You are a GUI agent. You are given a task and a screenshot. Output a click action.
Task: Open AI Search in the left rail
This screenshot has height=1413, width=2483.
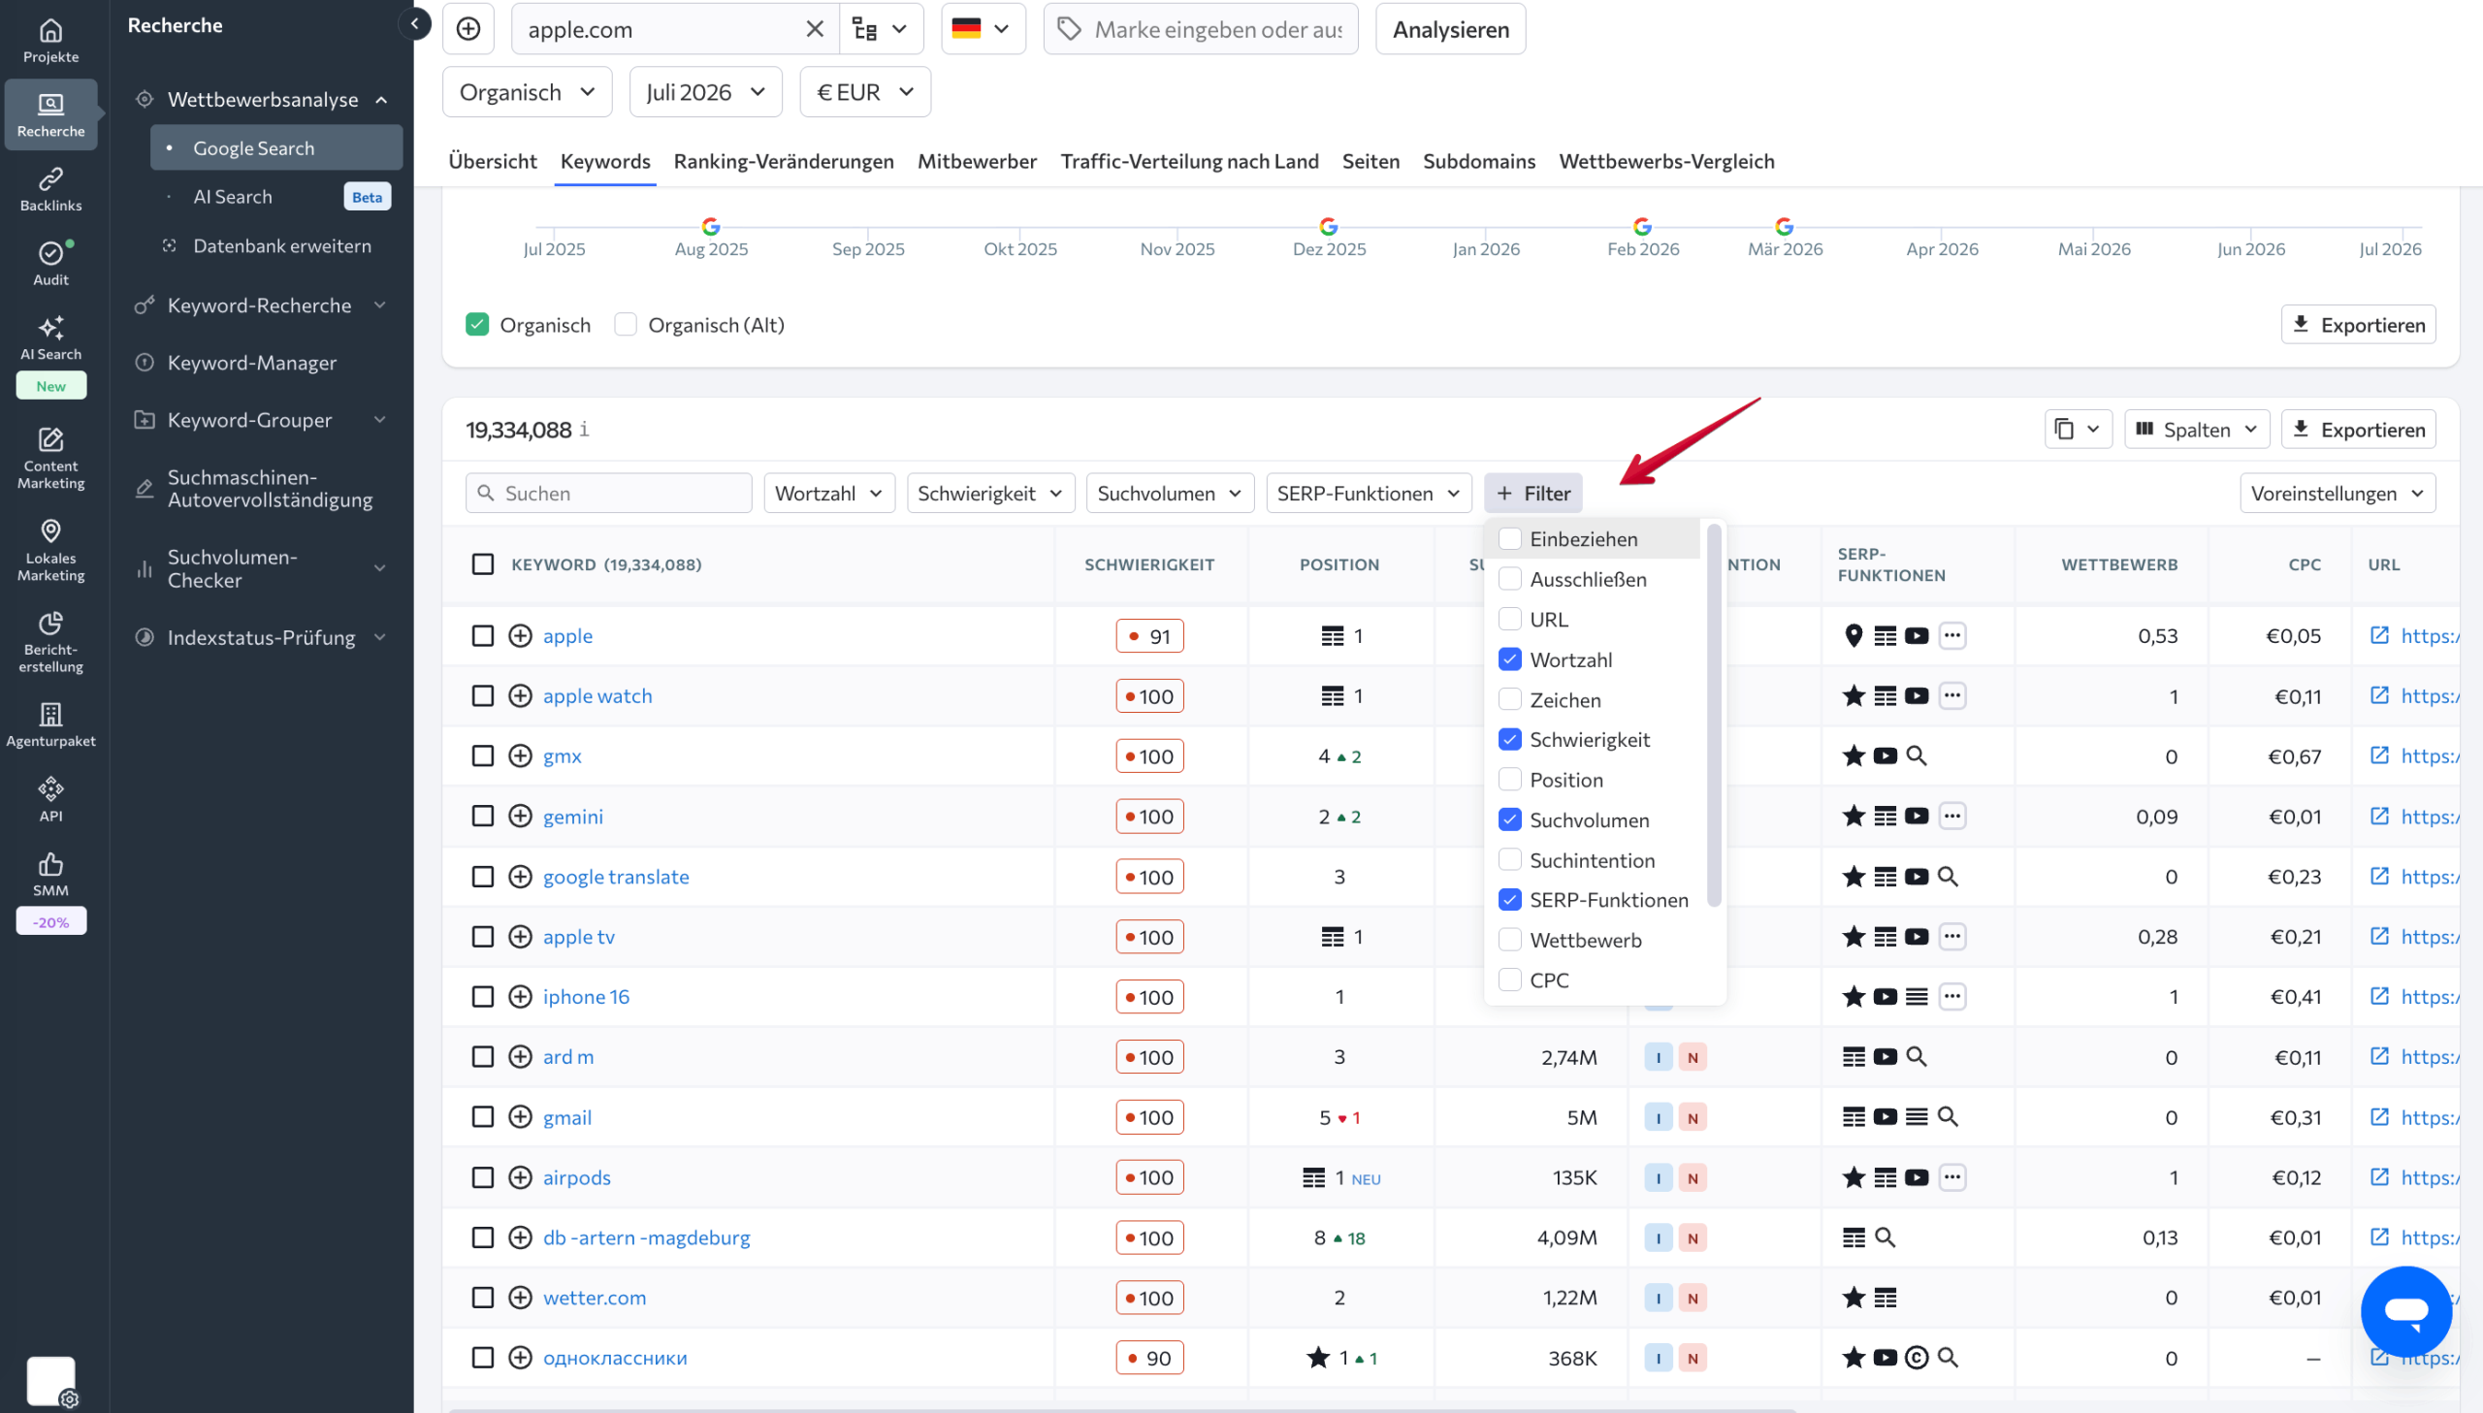point(50,338)
